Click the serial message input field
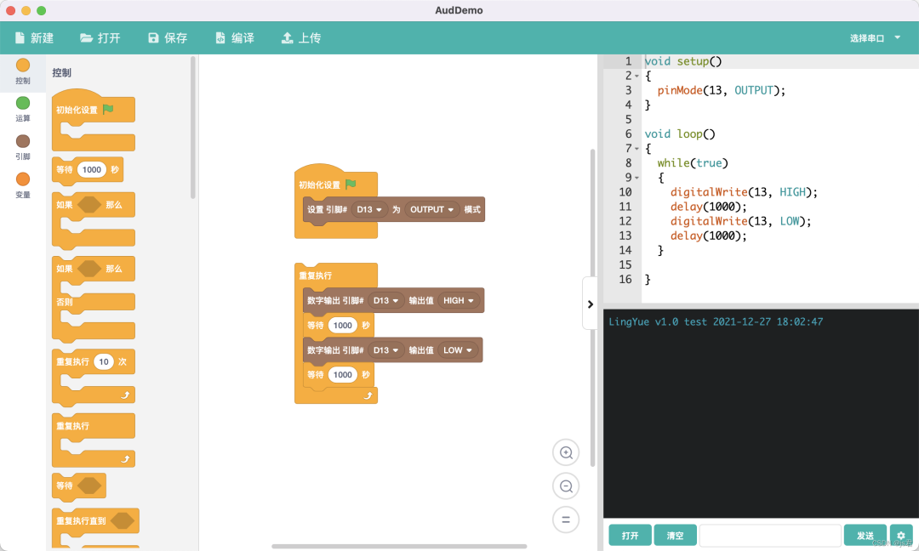Viewport: 919px width, 551px height. [770, 535]
